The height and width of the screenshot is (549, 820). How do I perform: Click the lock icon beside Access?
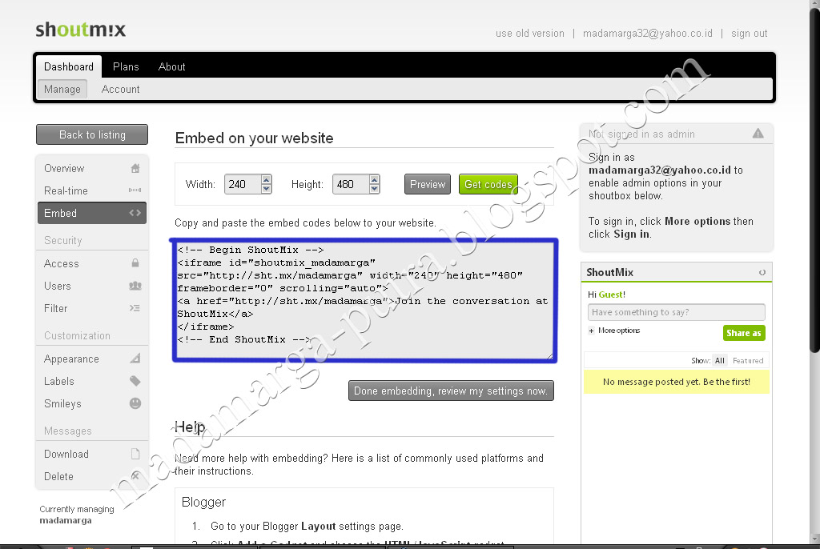135,263
